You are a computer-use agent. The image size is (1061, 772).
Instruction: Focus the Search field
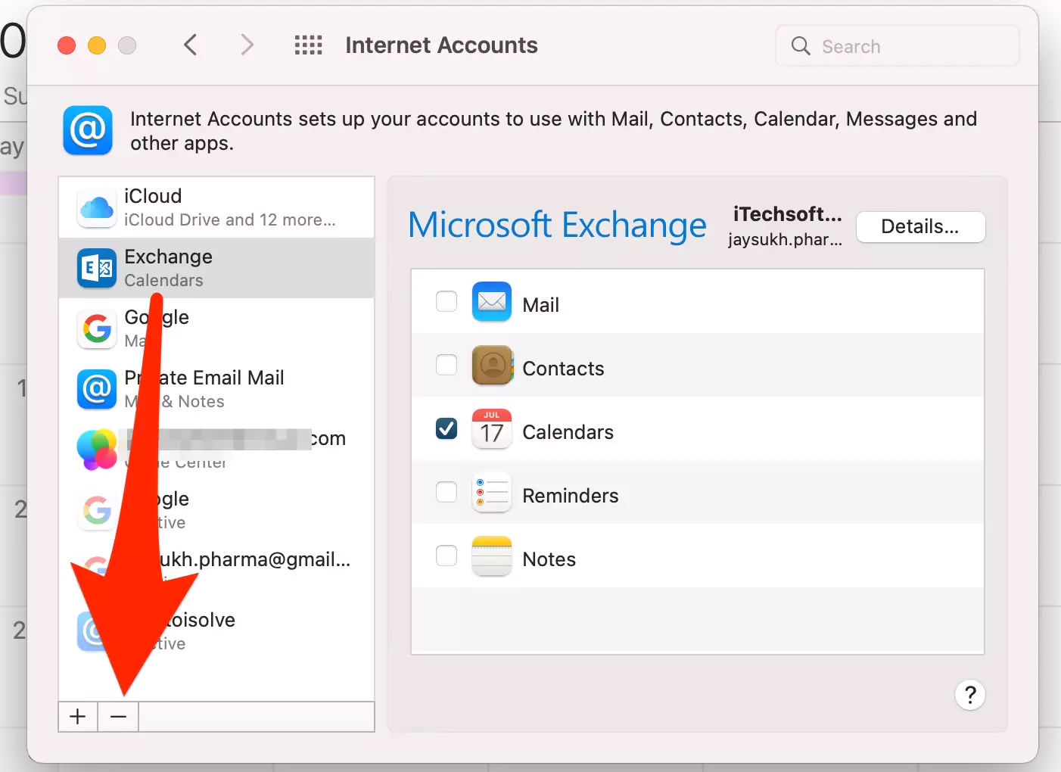point(898,46)
